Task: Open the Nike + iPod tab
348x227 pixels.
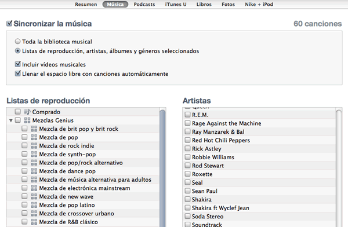Action: tap(259, 5)
